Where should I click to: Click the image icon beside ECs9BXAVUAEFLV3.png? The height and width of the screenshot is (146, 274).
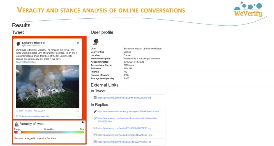point(95,128)
